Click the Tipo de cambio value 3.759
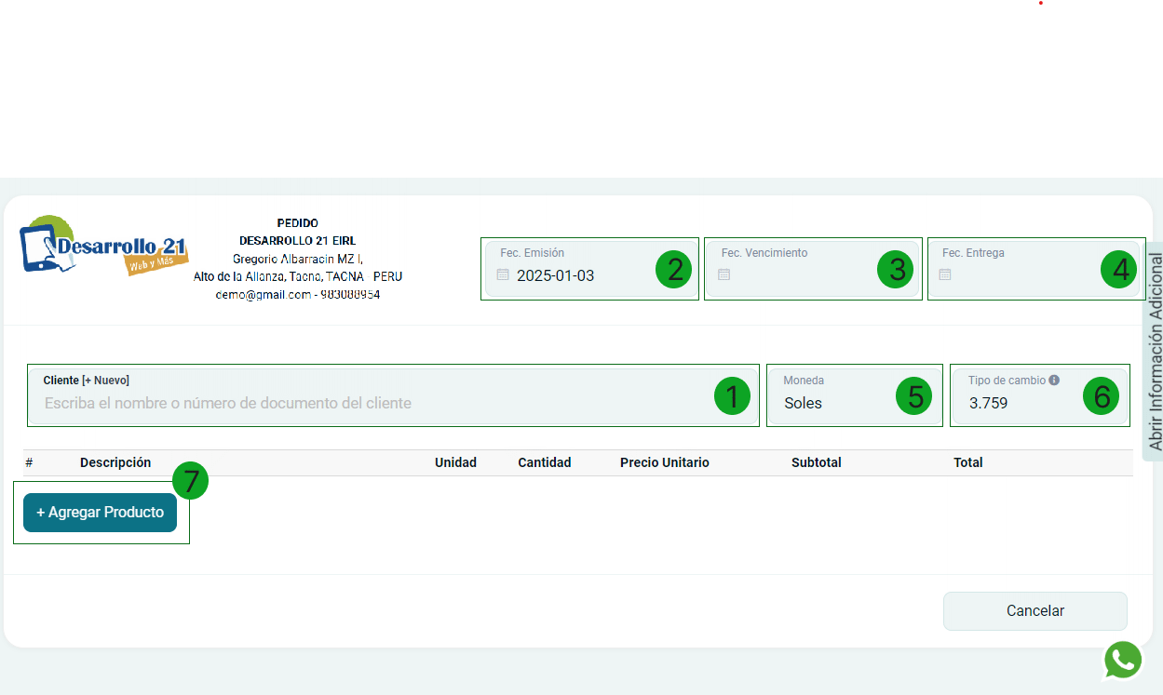Image resolution: width=1163 pixels, height=695 pixels. pyautogui.click(x=989, y=403)
